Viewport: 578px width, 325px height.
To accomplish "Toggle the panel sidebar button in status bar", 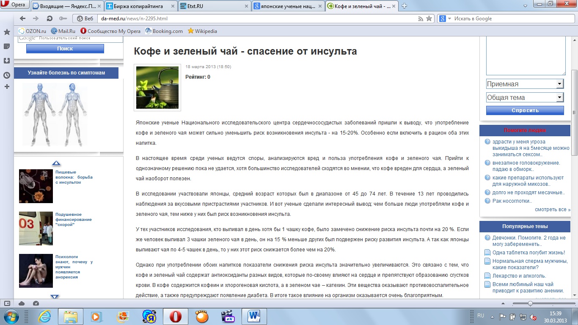I will pyautogui.click(x=7, y=303).
